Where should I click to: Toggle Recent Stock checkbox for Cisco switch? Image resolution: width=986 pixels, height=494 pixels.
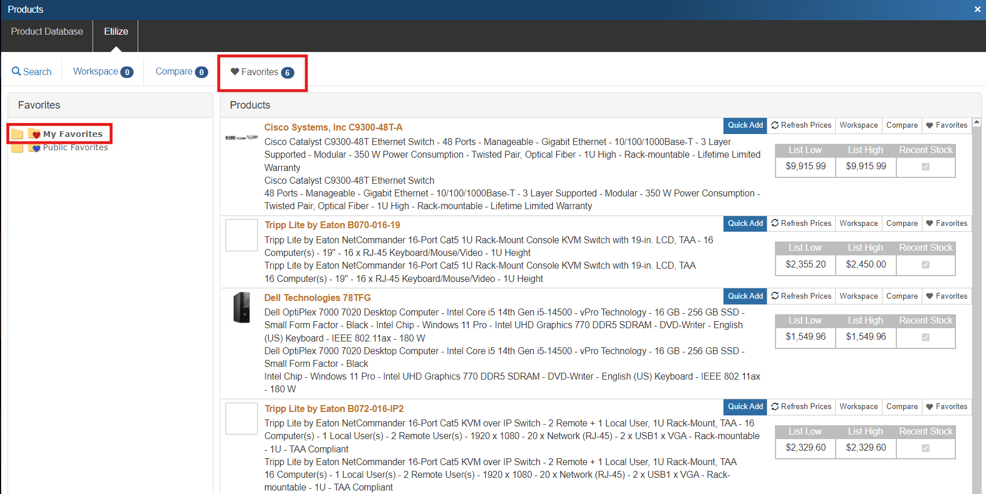925,166
